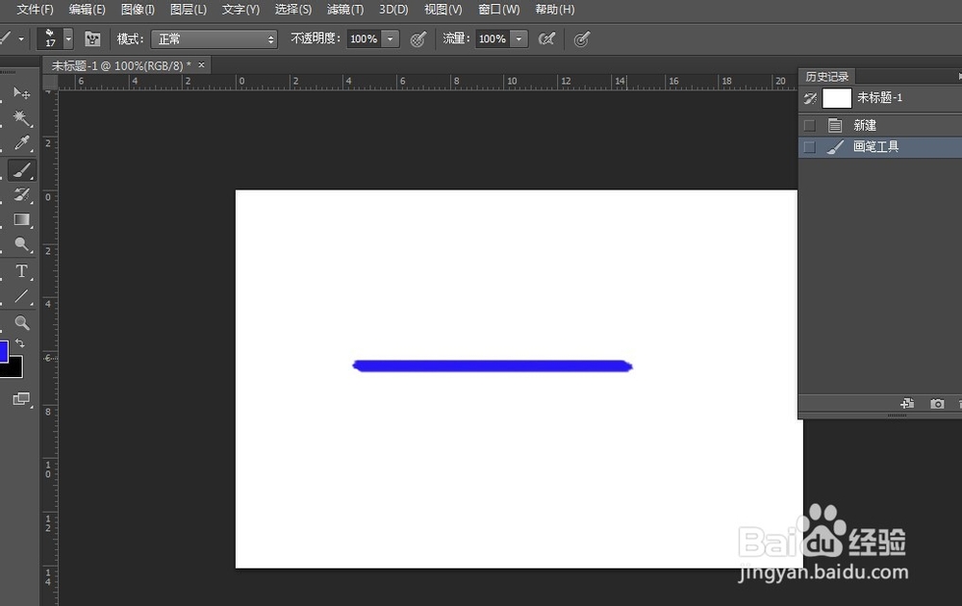Open the 文件(F) menu
This screenshot has height=606, width=962.
click(35, 10)
